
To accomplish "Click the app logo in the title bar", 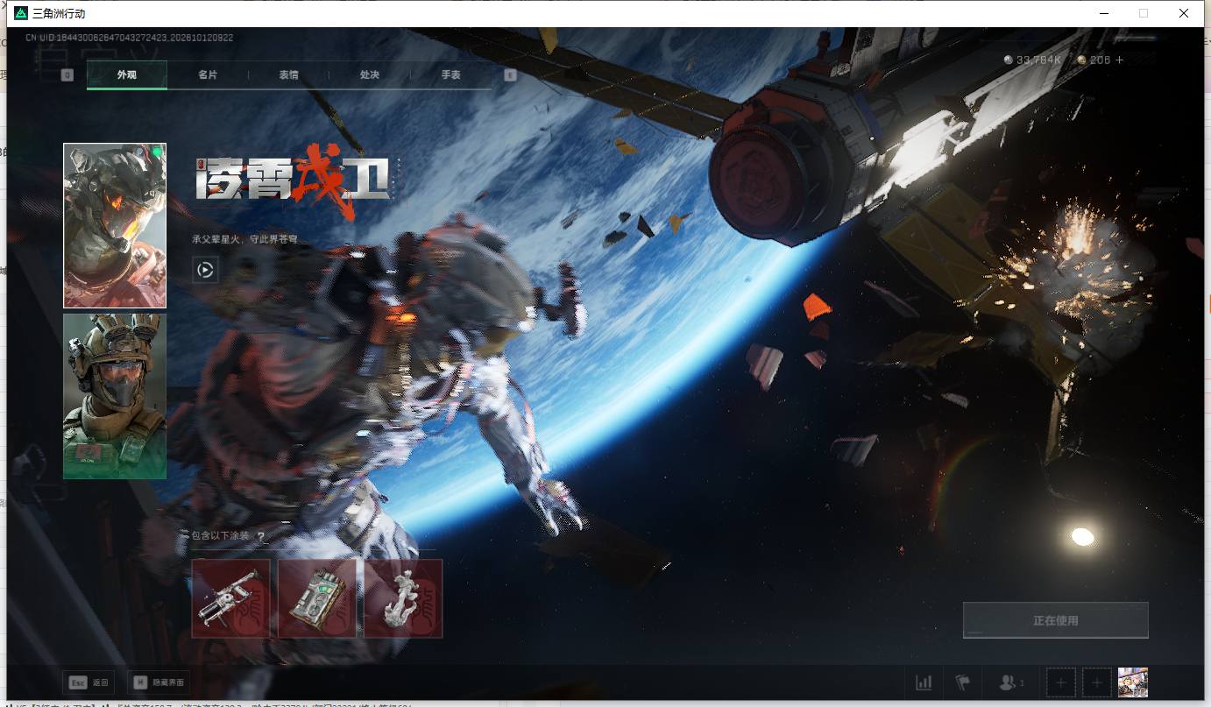I will [21, 13].
